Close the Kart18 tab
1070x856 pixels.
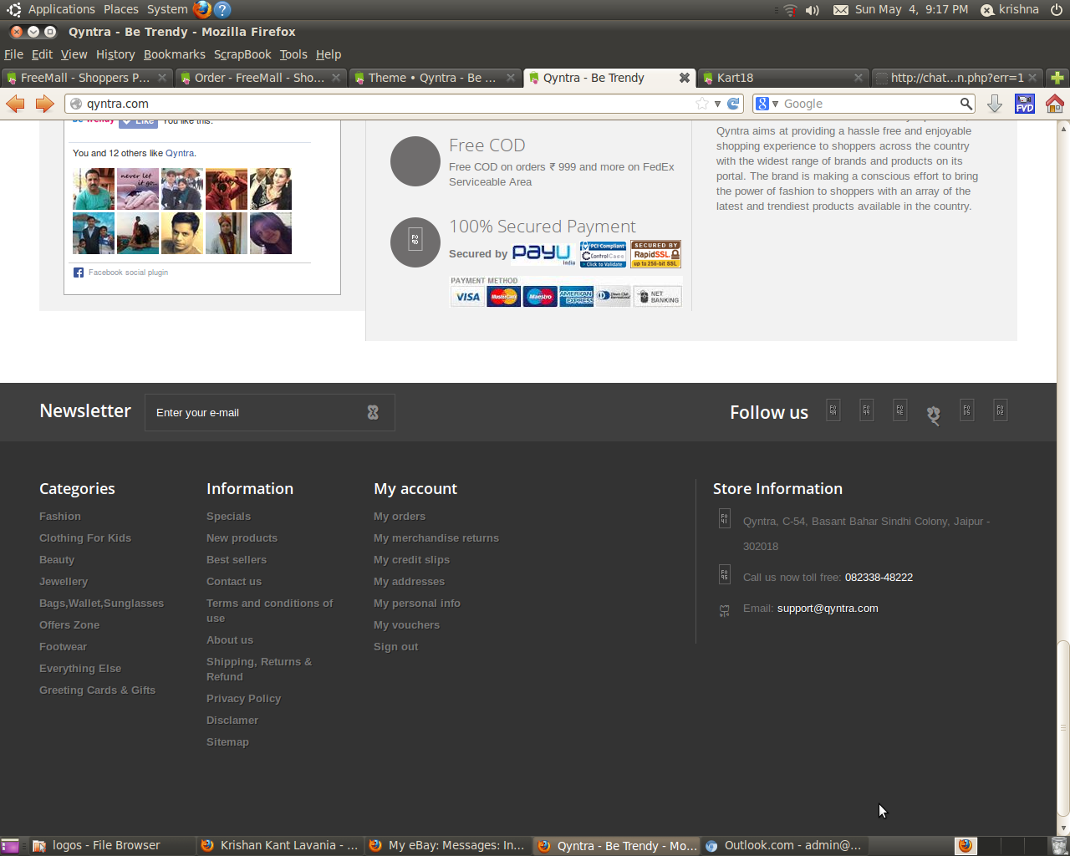[x=859, y=78]
